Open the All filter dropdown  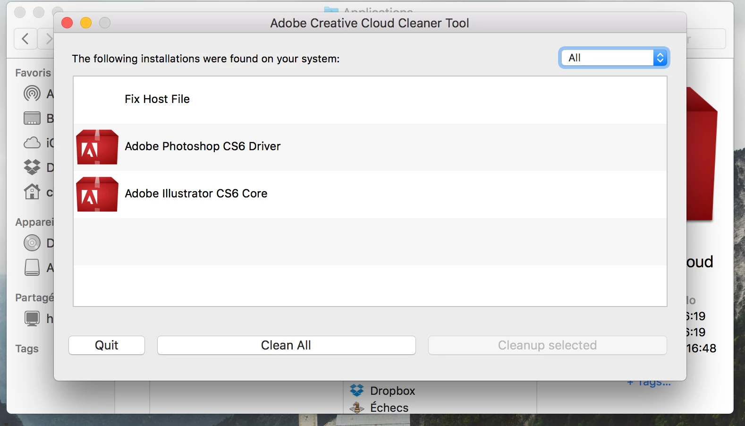click(614, 58)
